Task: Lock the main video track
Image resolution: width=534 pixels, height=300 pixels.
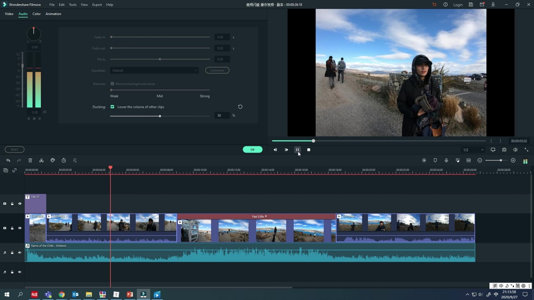Action: pyautogui.click(x=12, y=228)
